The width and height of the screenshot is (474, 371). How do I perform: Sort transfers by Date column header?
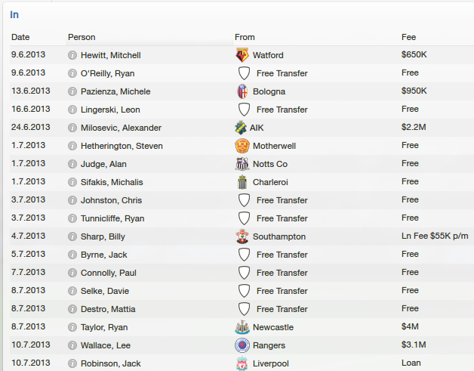point(20,37)
